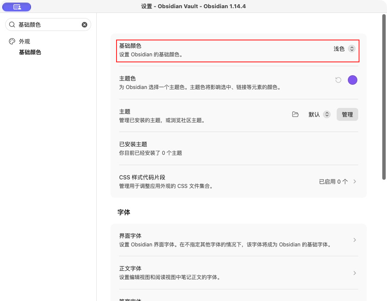
Task: Click the 主题色 setting title
Action: 127,78
